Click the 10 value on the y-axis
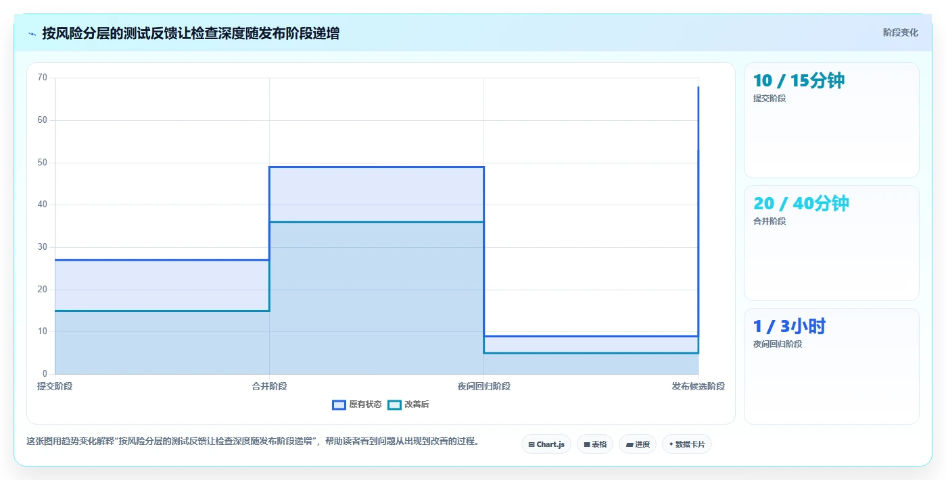 coord(43,331)
